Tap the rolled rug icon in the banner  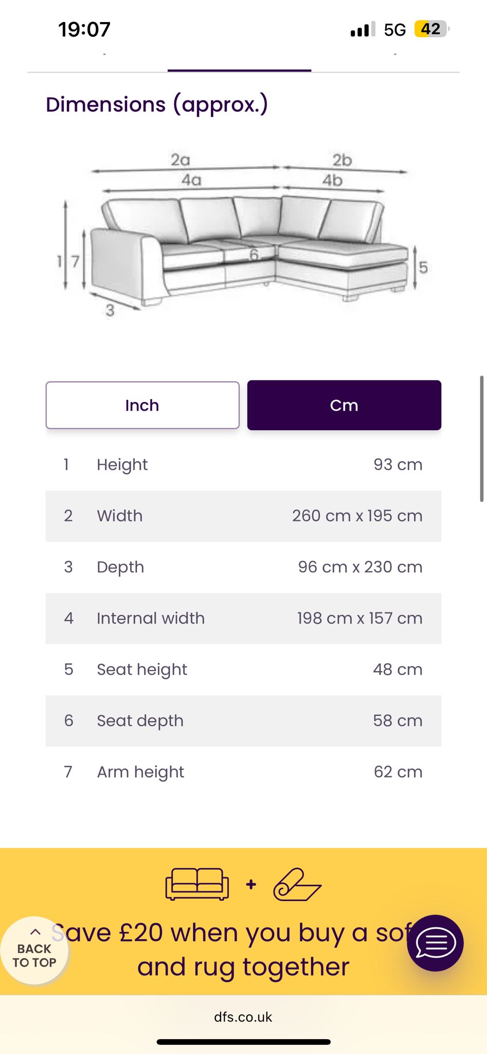[297, 885]
